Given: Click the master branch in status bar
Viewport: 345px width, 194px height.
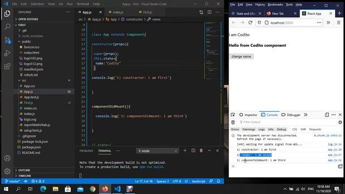Looking at the screenshot, I should [x=12, y=181].
